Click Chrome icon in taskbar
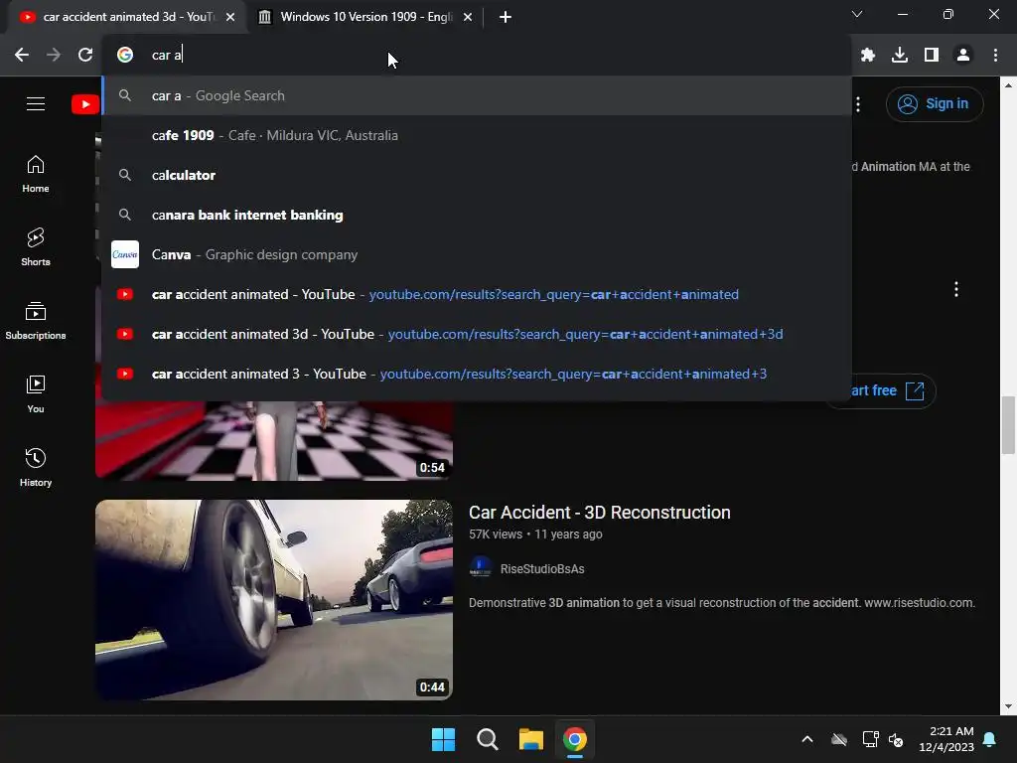This screenshot has height=763, width=1017. coord(575,739)
